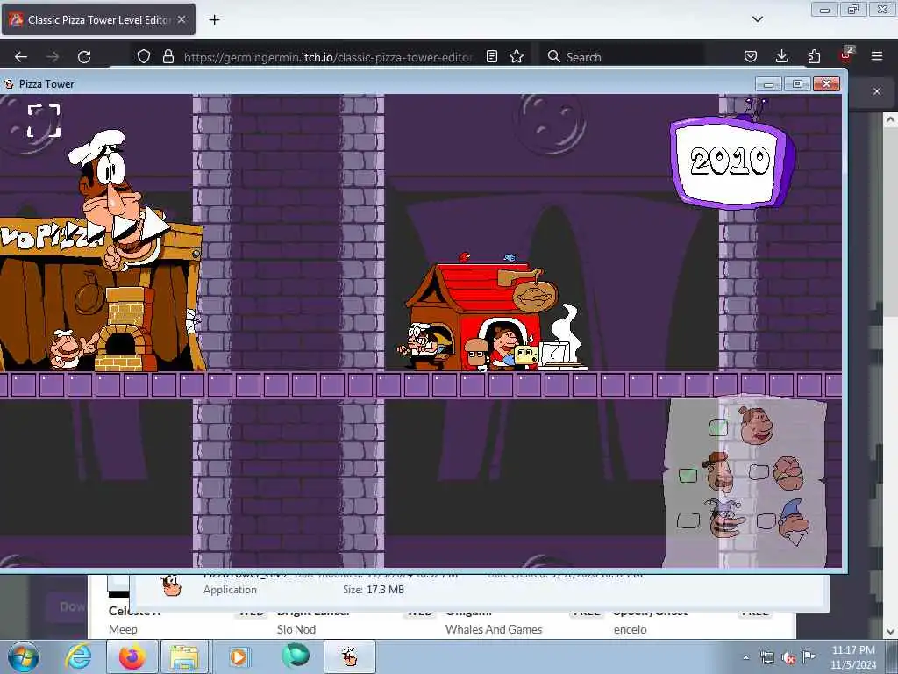Click the 'Size: 17.3 MB' detail text
The image size is (898, 674).
tap(374, 589)
